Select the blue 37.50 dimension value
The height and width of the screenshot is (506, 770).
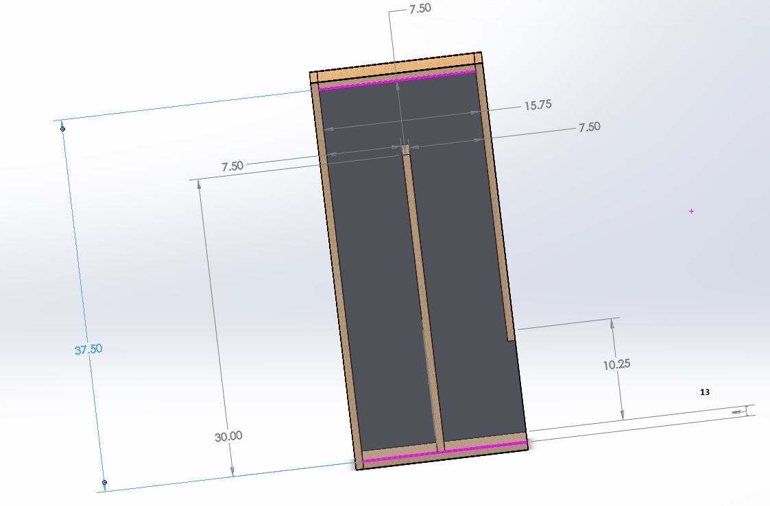point(88,350)
